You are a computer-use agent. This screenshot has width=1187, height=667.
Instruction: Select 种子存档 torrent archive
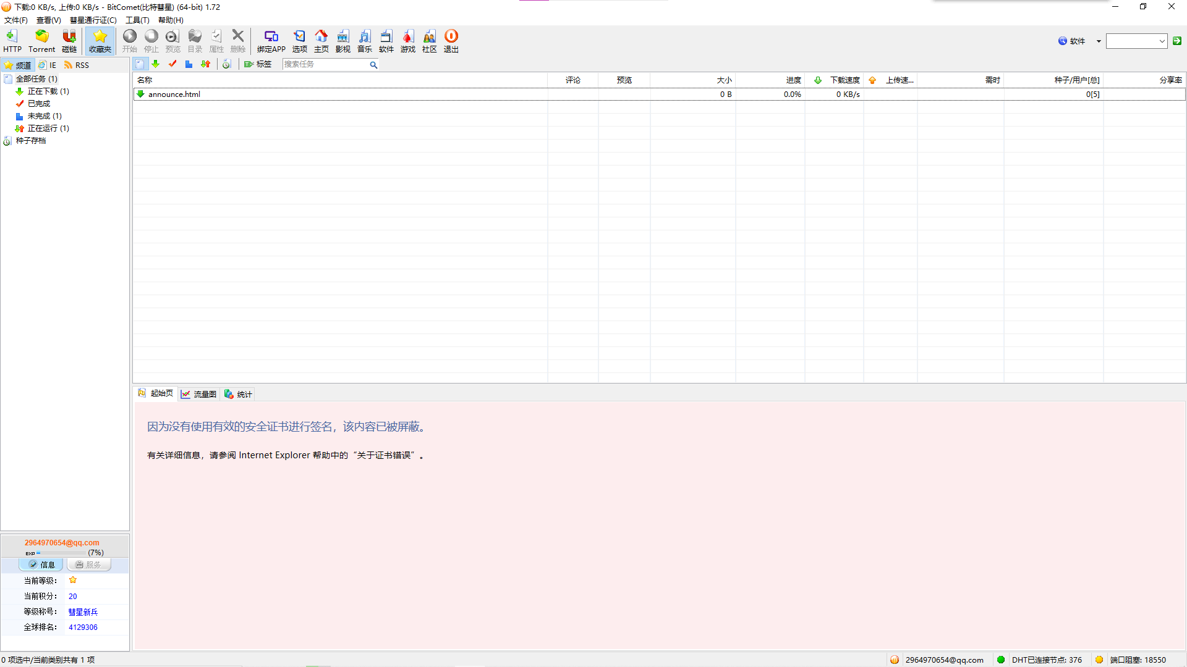(x=30, y=141)
